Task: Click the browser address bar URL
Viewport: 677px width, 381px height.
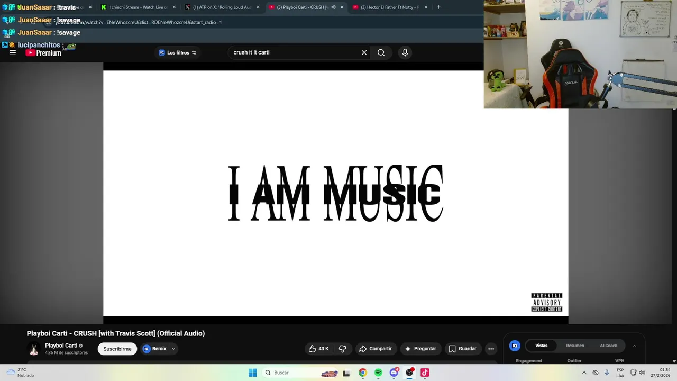Action: (x=138, y=22)
